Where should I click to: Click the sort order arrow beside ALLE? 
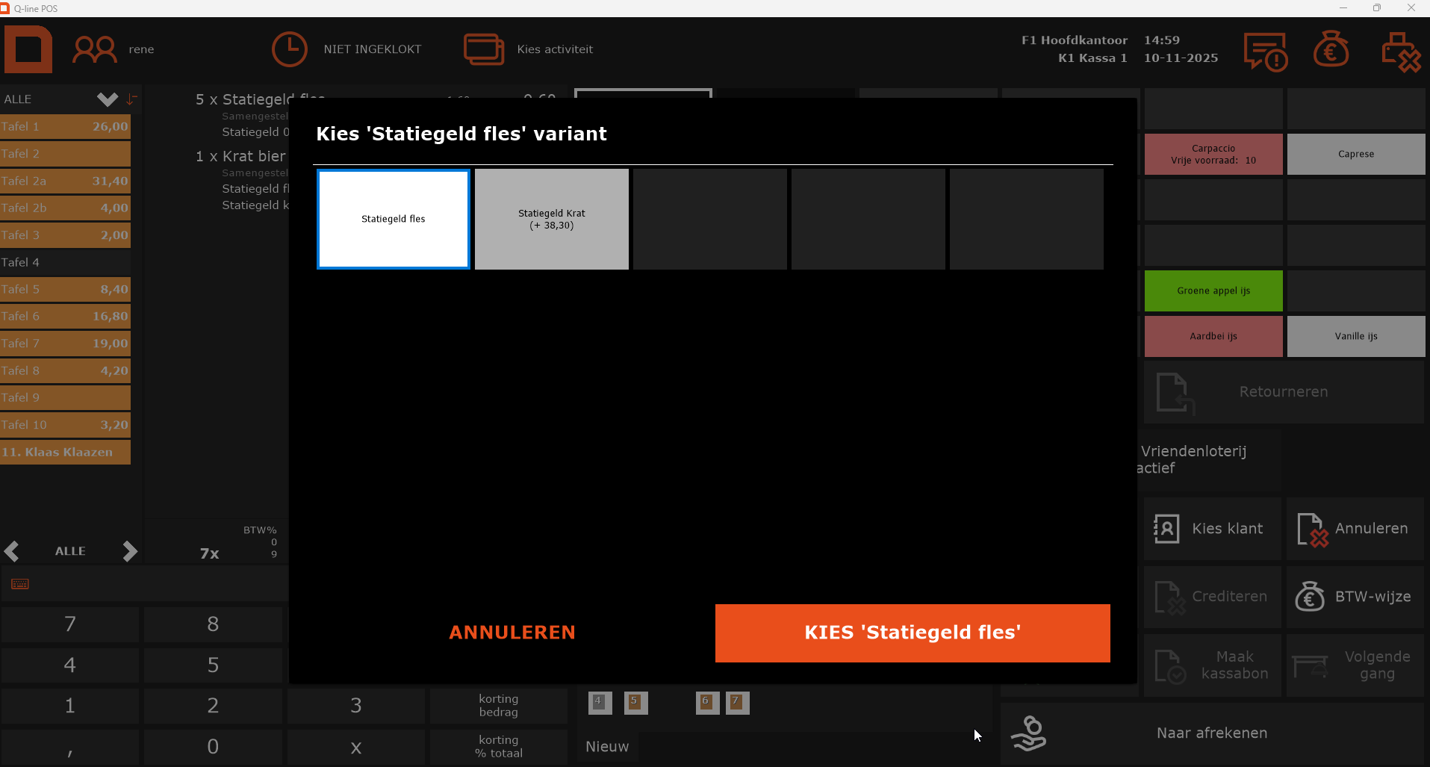click(x=132, y=99)
